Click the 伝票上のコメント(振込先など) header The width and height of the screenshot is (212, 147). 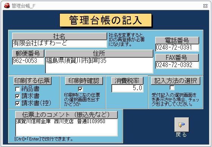coord(67,115)
